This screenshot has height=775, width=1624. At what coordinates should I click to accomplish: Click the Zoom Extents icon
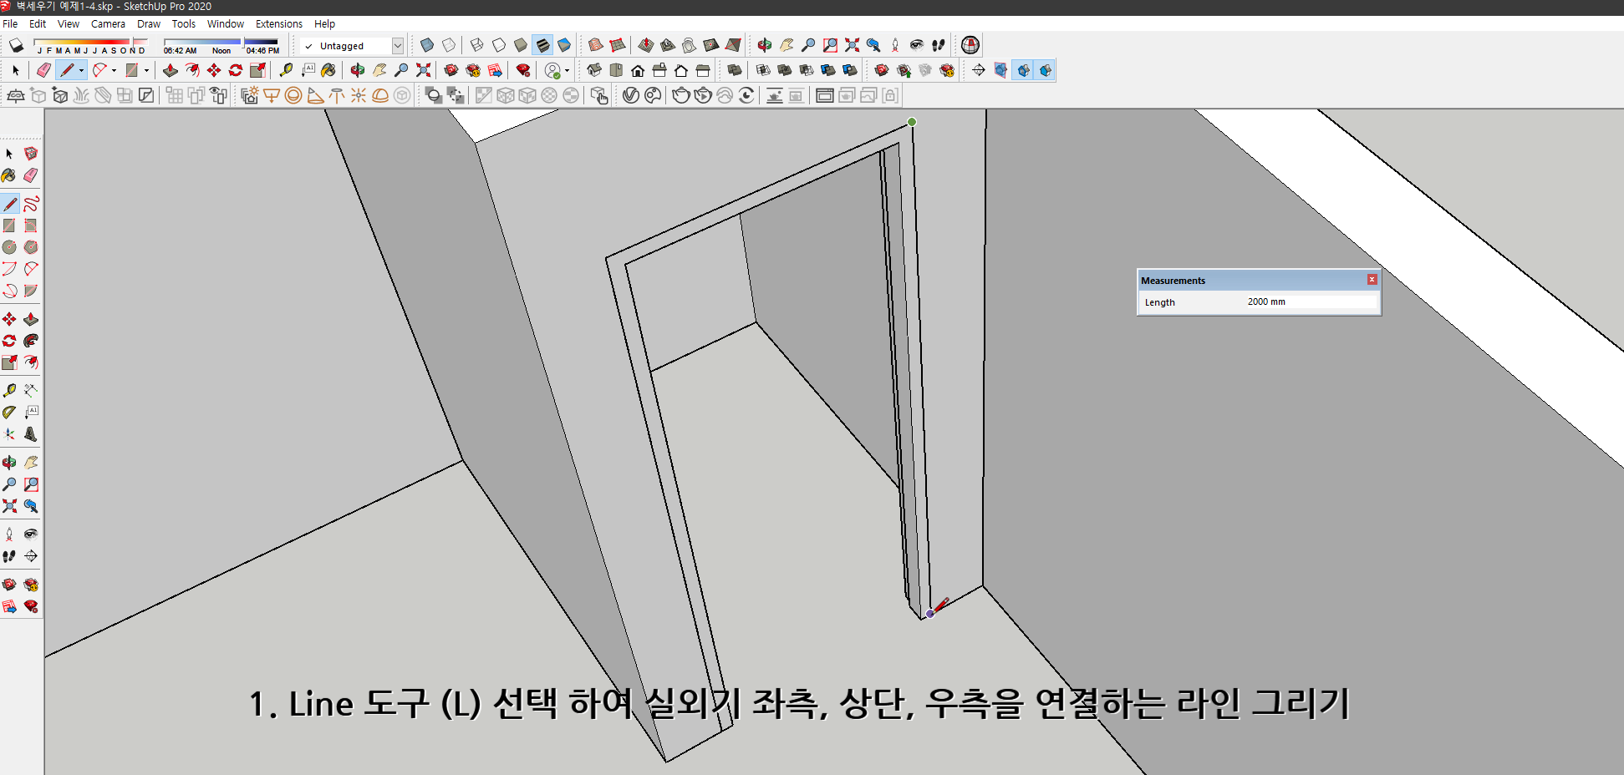click(x=423, y=70)
